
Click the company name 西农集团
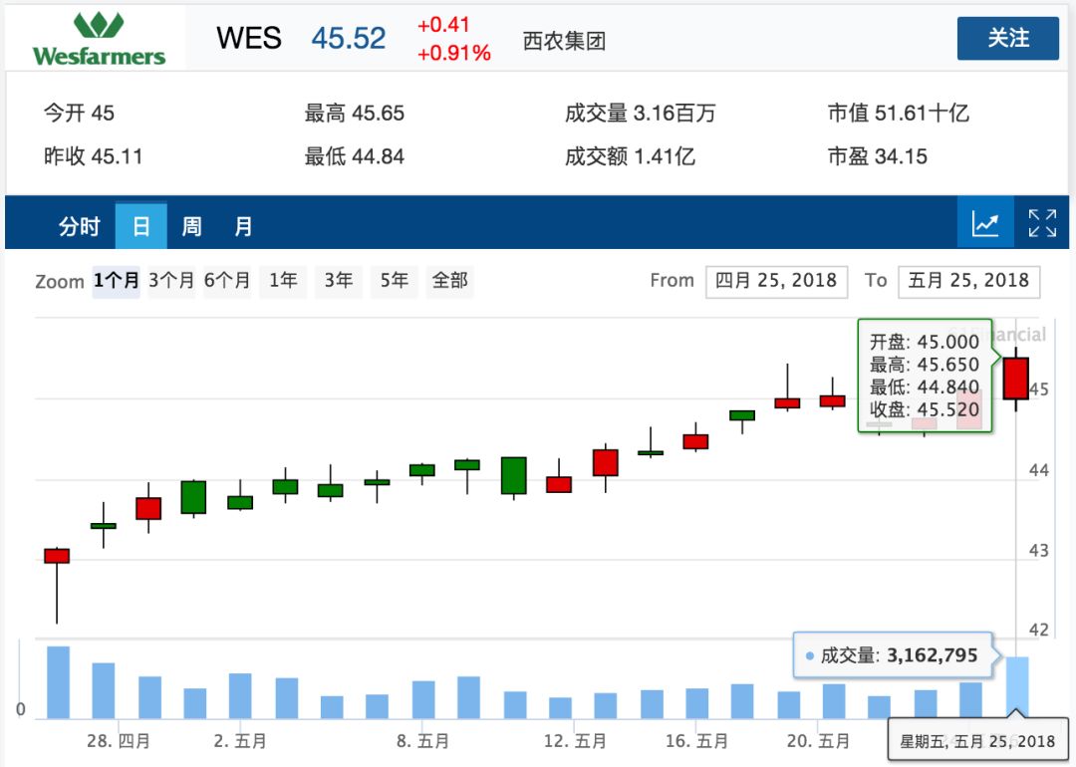coord(564,41)
